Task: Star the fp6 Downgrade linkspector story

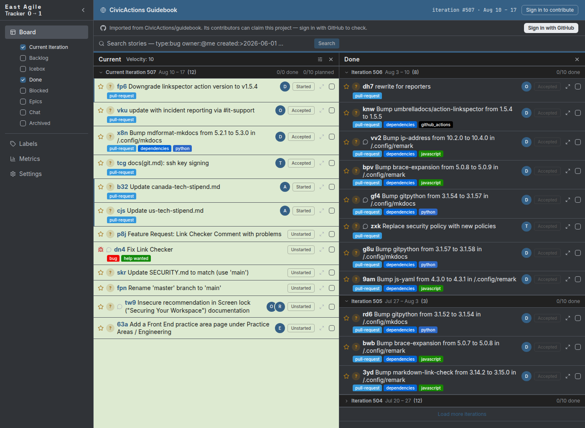Action: (101, 87)
